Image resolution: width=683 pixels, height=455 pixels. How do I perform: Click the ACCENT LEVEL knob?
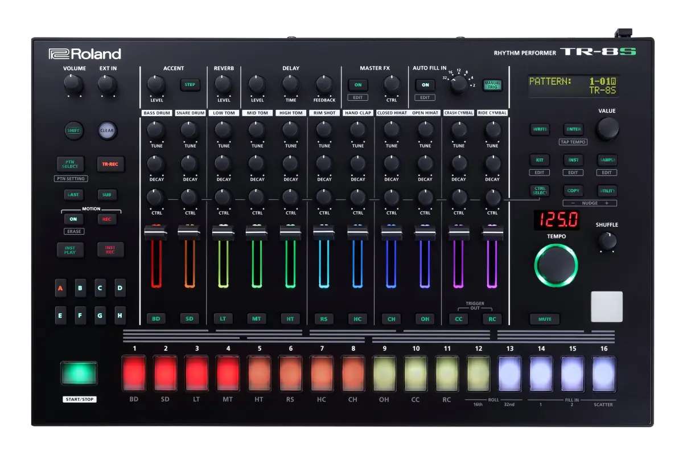156,84
